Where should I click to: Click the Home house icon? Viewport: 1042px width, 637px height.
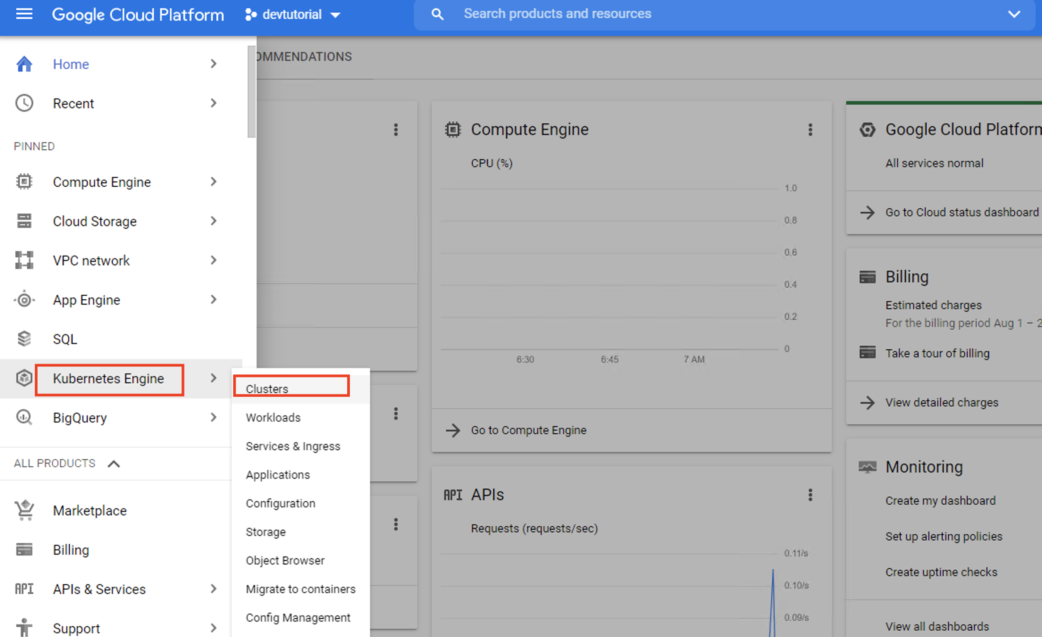[x=24, y=64]
